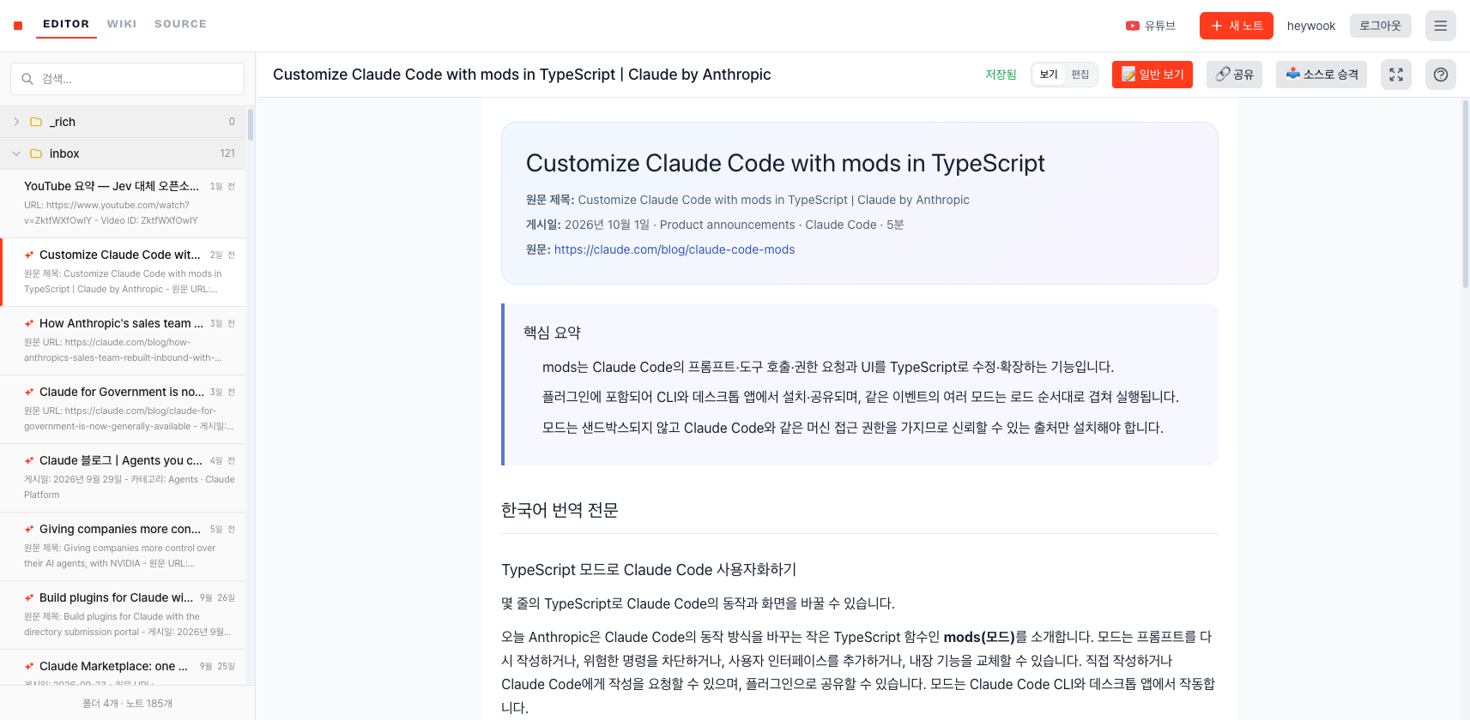Click the inbox count 121
1470x720 pixels.
coord(227,153)
